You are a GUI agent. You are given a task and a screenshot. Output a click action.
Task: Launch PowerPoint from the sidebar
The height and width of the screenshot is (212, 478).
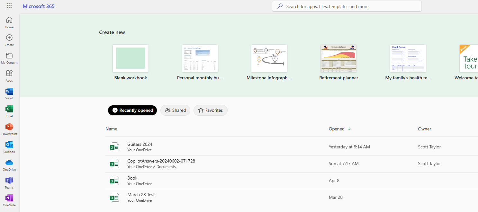9,129
